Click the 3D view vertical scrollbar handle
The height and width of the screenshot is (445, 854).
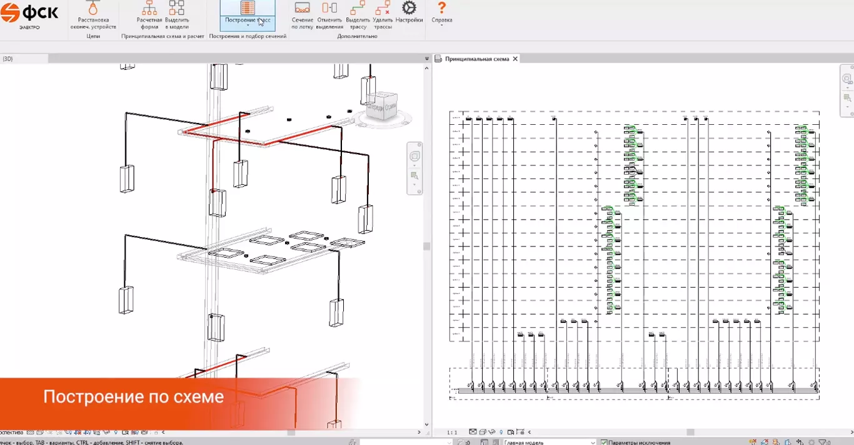(427, 247)
